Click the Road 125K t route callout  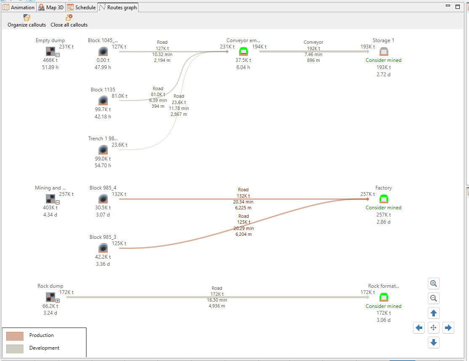click(243, 225)
